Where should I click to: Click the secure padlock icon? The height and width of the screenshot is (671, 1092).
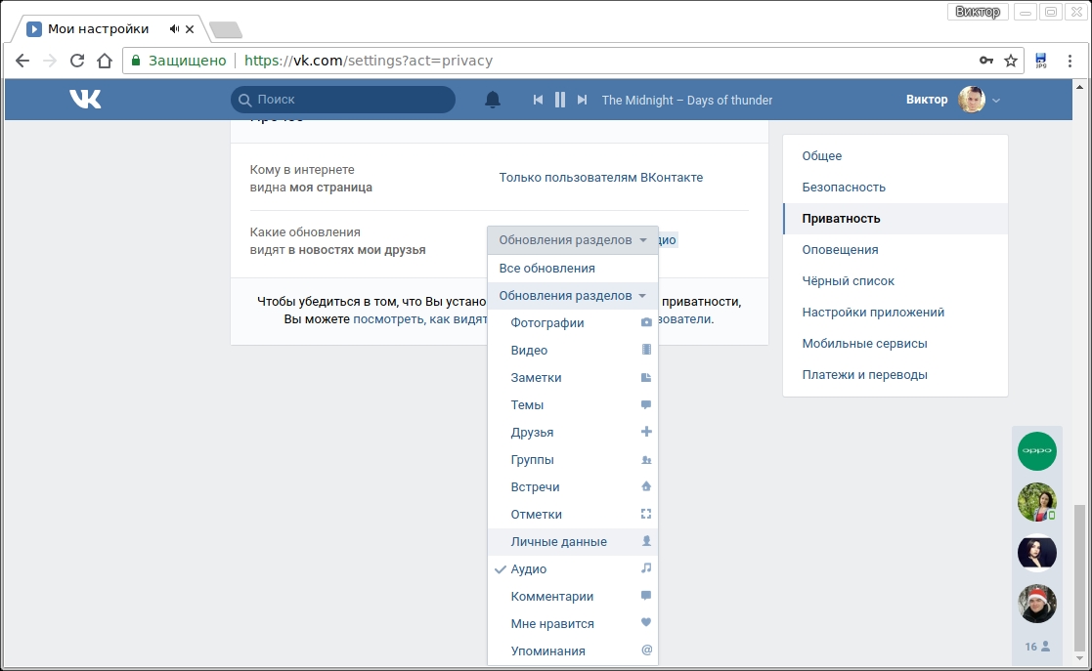(x=137, y=61)
